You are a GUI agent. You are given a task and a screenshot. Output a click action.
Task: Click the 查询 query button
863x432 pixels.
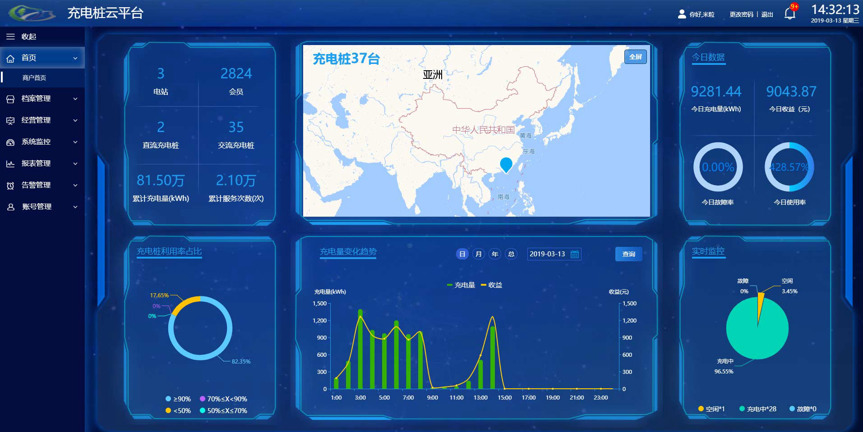(x=628, y=254)
